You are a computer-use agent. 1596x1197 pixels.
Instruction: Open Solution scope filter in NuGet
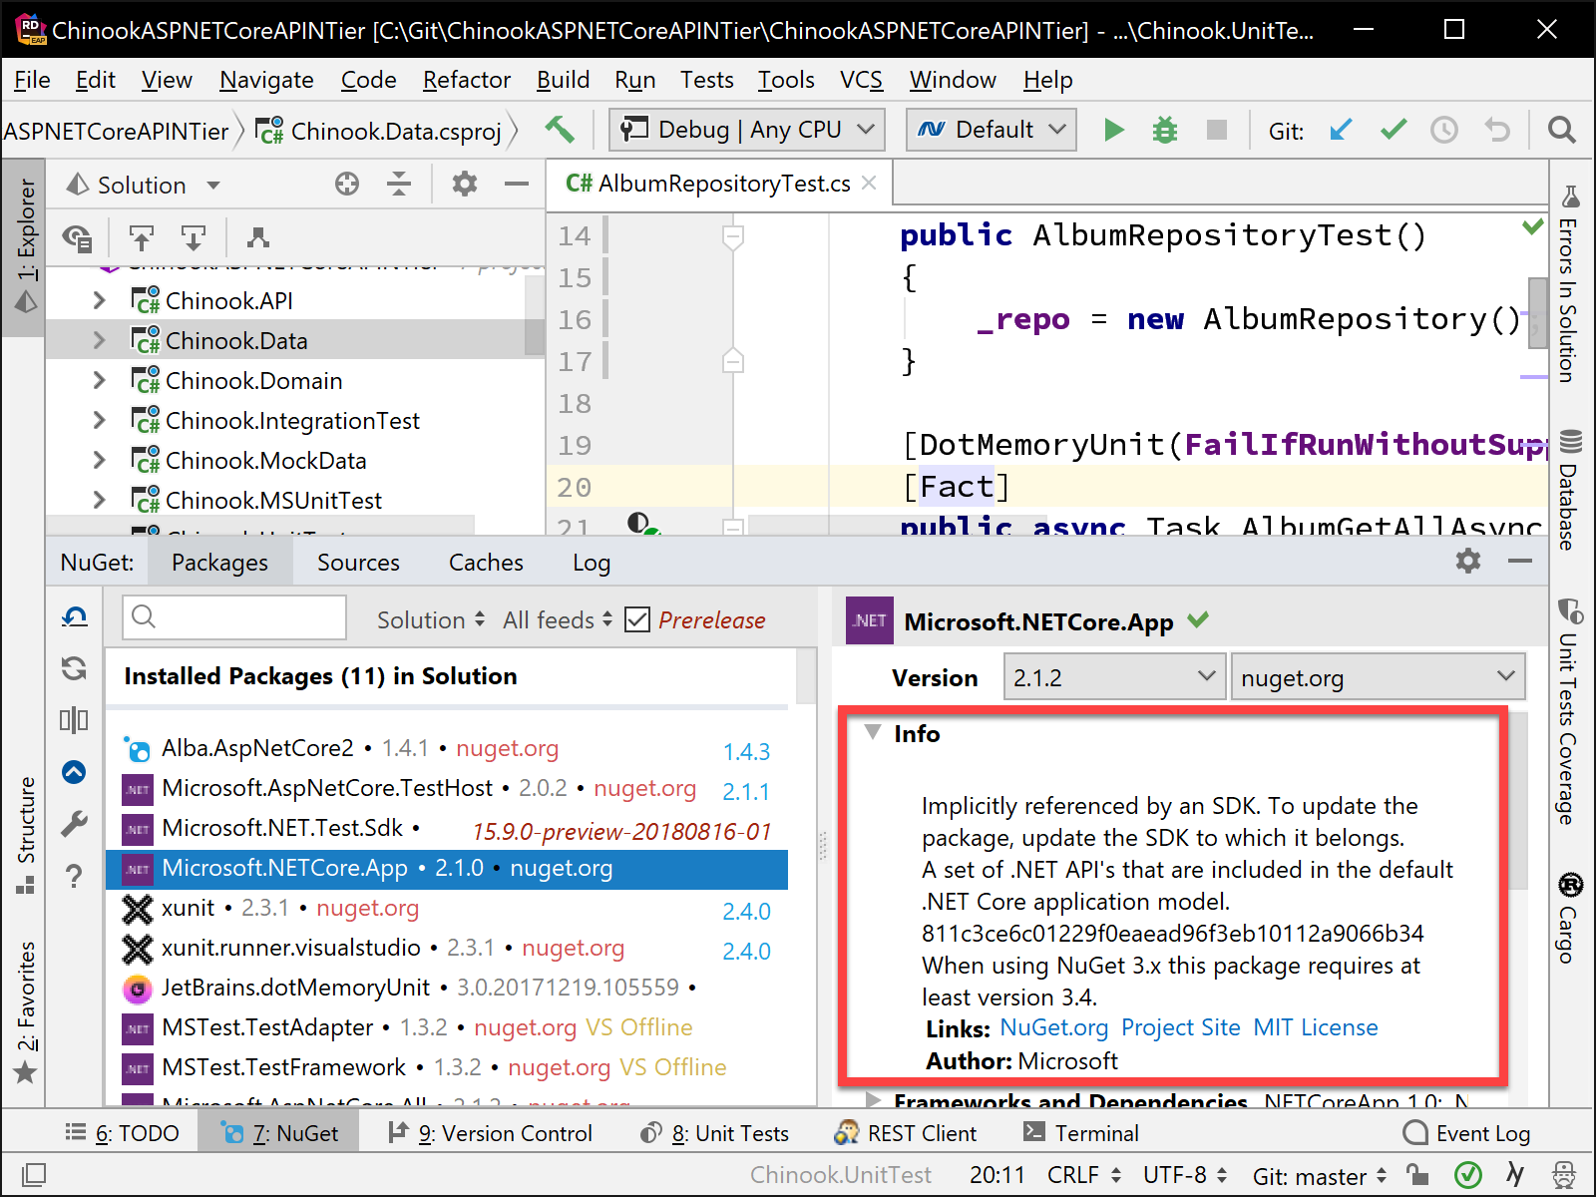pyautogui.click(x=431, y=619)
